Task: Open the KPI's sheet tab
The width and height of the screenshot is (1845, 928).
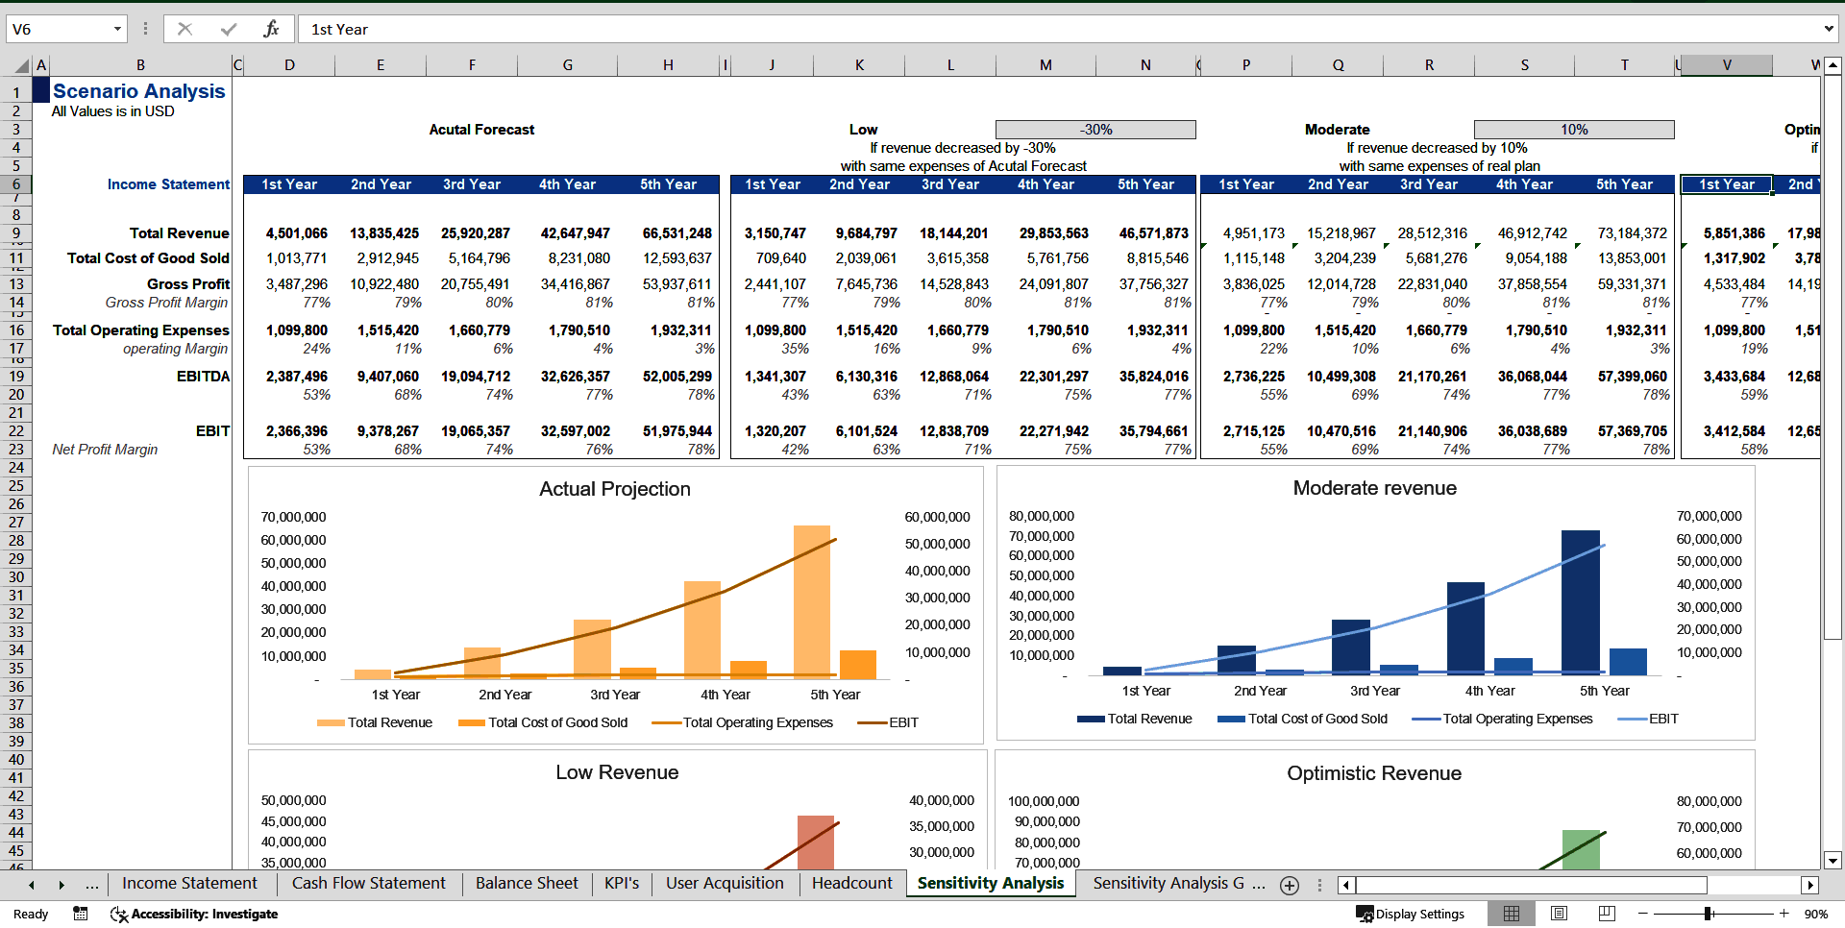Action: (x=622, y=884)
